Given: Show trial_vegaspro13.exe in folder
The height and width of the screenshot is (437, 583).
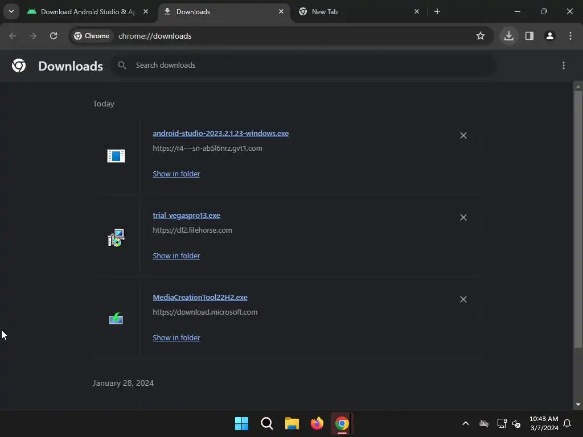Looking at the screenshot, I should coord(176,256).
